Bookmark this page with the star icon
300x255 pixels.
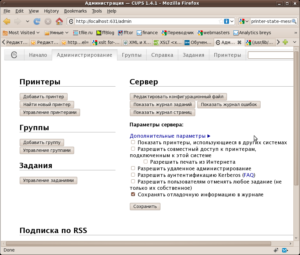[x=221, y=21]
